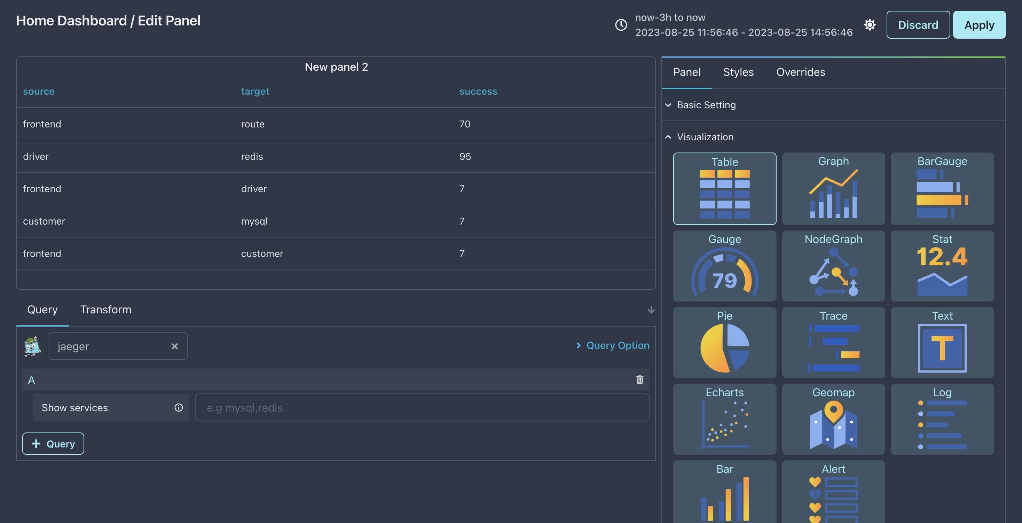This screenshot has height=523, width=1022.
Task: Open the time range picker clock icon
Action: 621,25
